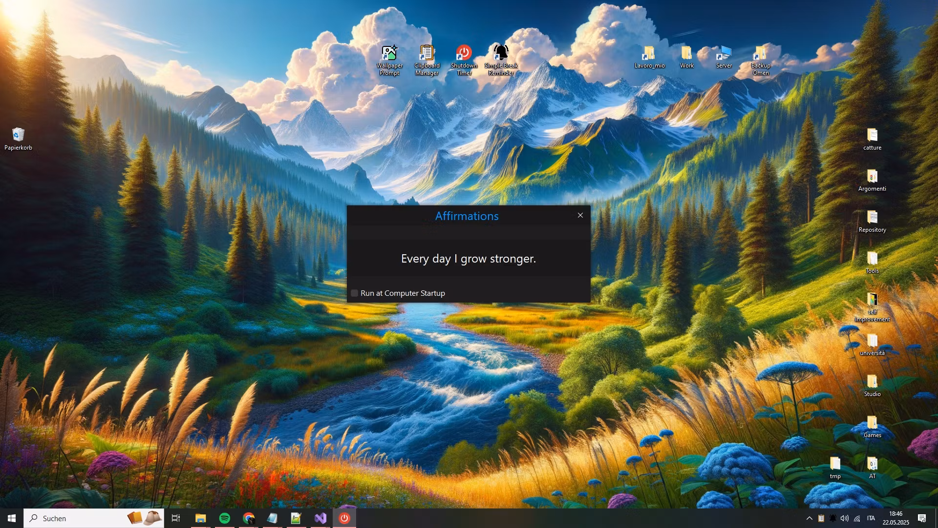The height and width of the screenshot is (528, 938).
Task: Open the notepad app in the taskbar
Action: point(273,518)
